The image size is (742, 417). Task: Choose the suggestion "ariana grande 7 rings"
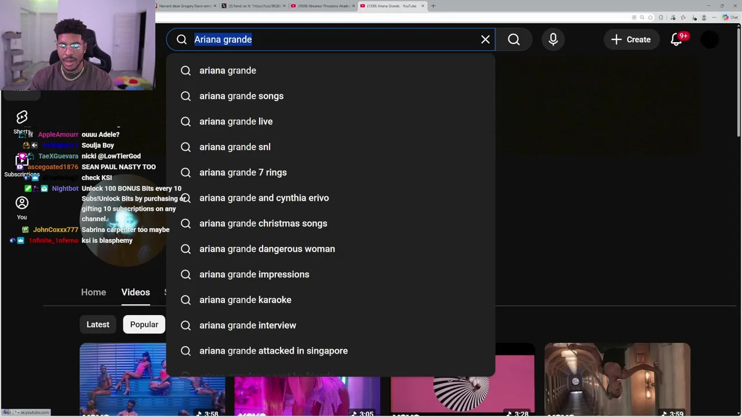tap(330, 173)
